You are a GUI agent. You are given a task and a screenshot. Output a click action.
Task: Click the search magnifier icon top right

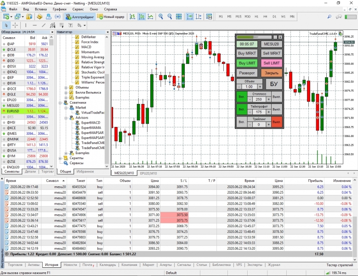329,17
